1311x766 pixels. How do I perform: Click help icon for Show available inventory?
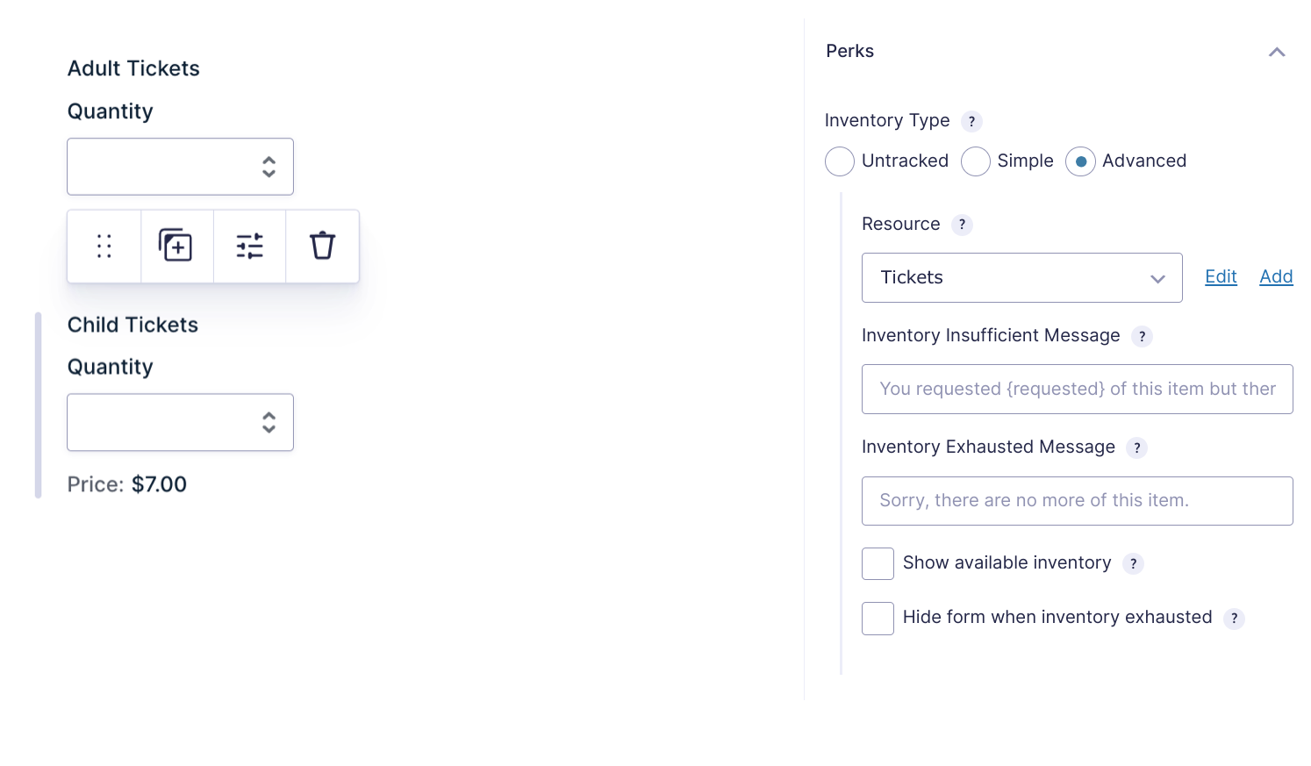1133,563
